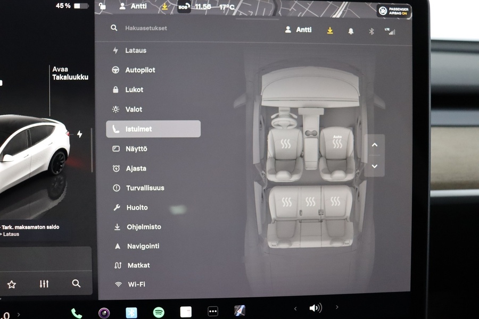Tap the speaker icon to mute audio

(316, 307)
